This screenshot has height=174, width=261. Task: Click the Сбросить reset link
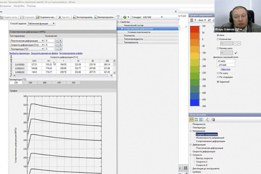tap(225, 69)
